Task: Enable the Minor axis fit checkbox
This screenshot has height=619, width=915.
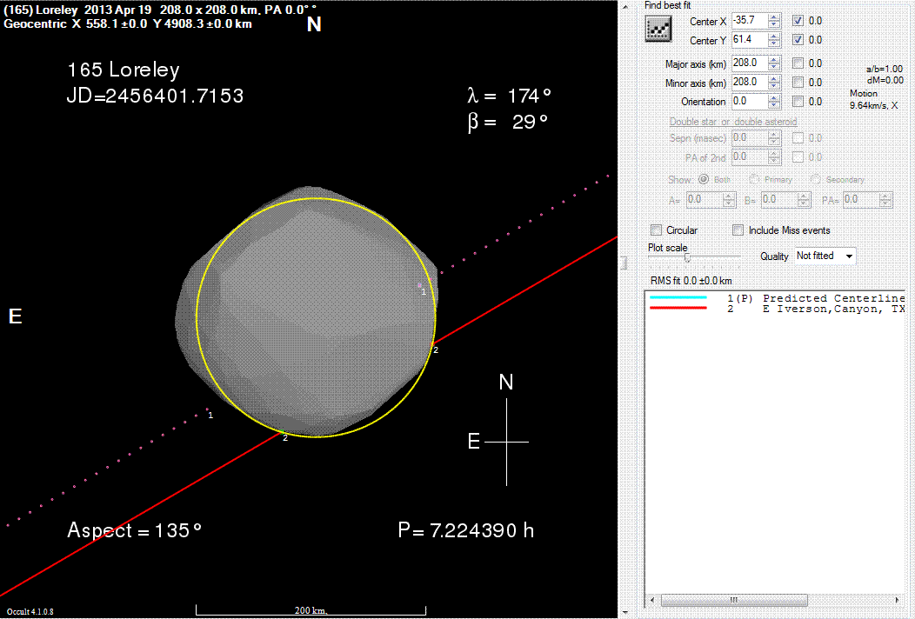Action: [x=798, y=83]
